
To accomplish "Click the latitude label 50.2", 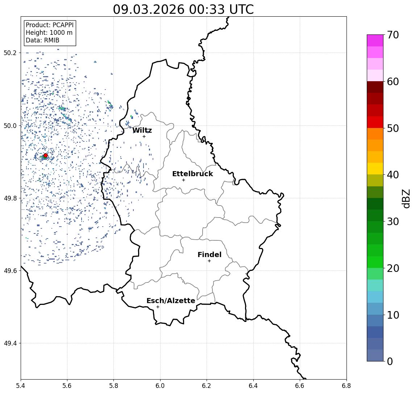I will click(x=10, y=53).
